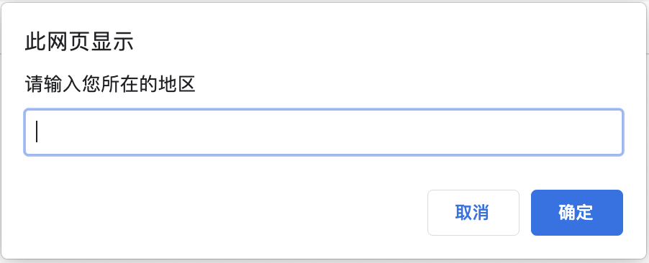The height and width of the screenshot is (263, 649).
Task: Confirm the prompt with the blue 确定 button
Action: tap(576, 213)
